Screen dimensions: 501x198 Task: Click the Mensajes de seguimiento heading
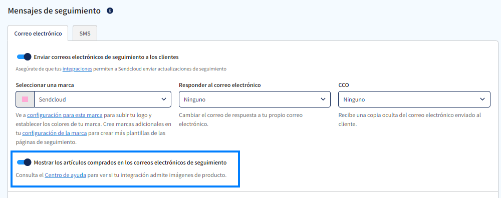pos(54,11)
